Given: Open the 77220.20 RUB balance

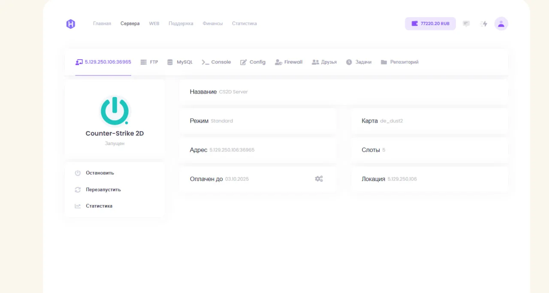Looking at the screenshot, I should pyautogui.click(x=430, y=24).
